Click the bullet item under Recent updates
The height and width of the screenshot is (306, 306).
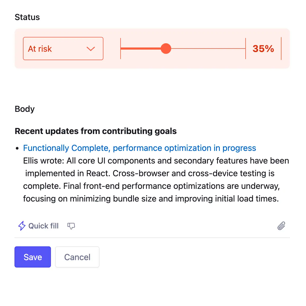(x=17, y=148)
